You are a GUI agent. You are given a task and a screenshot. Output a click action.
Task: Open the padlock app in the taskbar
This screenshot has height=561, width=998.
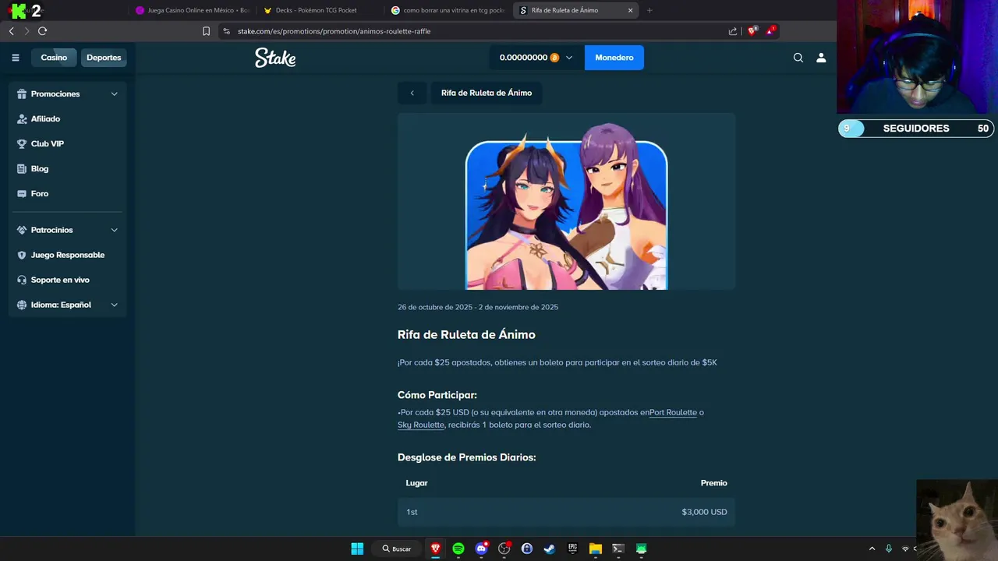[527, 549]
